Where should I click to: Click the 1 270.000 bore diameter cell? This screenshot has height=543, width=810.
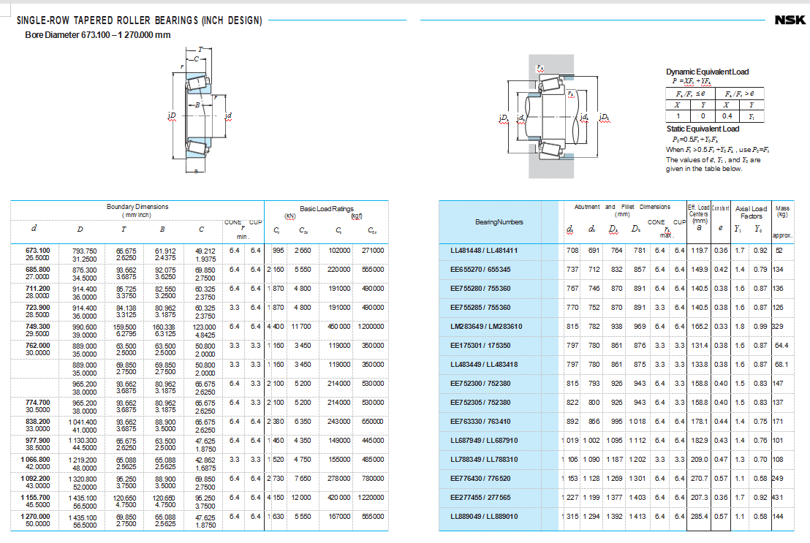click(x=38, y=517)
